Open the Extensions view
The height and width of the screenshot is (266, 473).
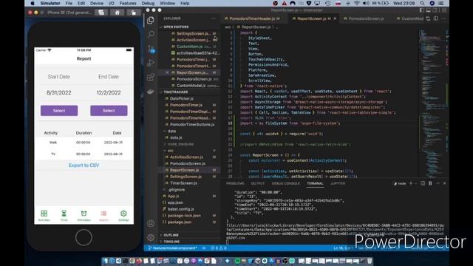tap(151, 77)
